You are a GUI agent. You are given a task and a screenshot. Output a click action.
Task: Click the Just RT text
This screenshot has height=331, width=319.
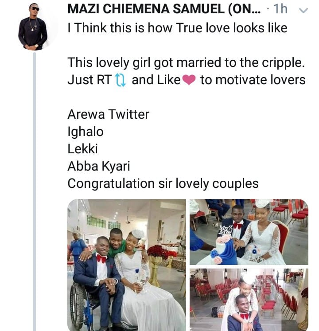[89, 80]
